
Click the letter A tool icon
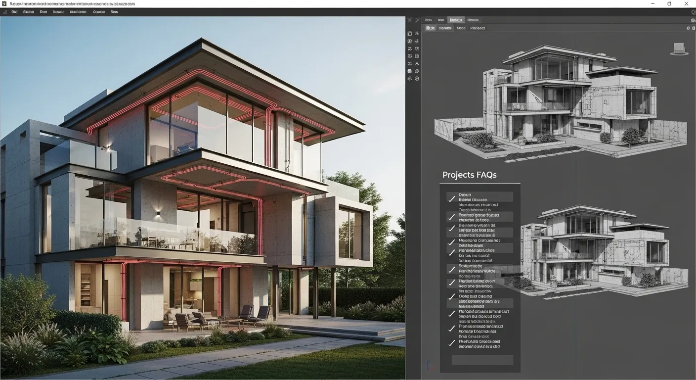coord(417,64)
